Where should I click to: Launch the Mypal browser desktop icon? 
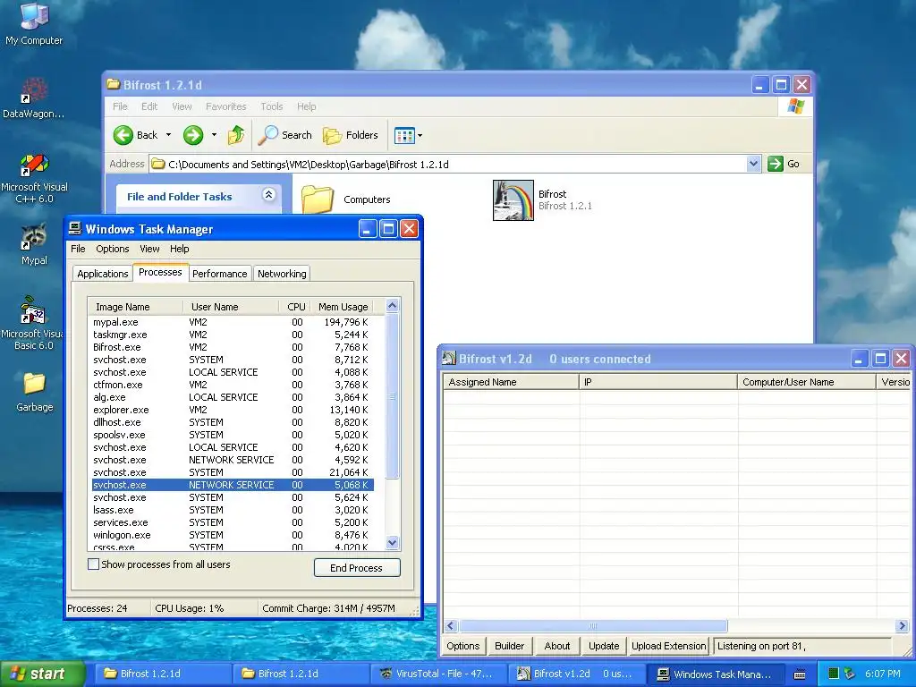pyautogui.click(x=34, y=244)
